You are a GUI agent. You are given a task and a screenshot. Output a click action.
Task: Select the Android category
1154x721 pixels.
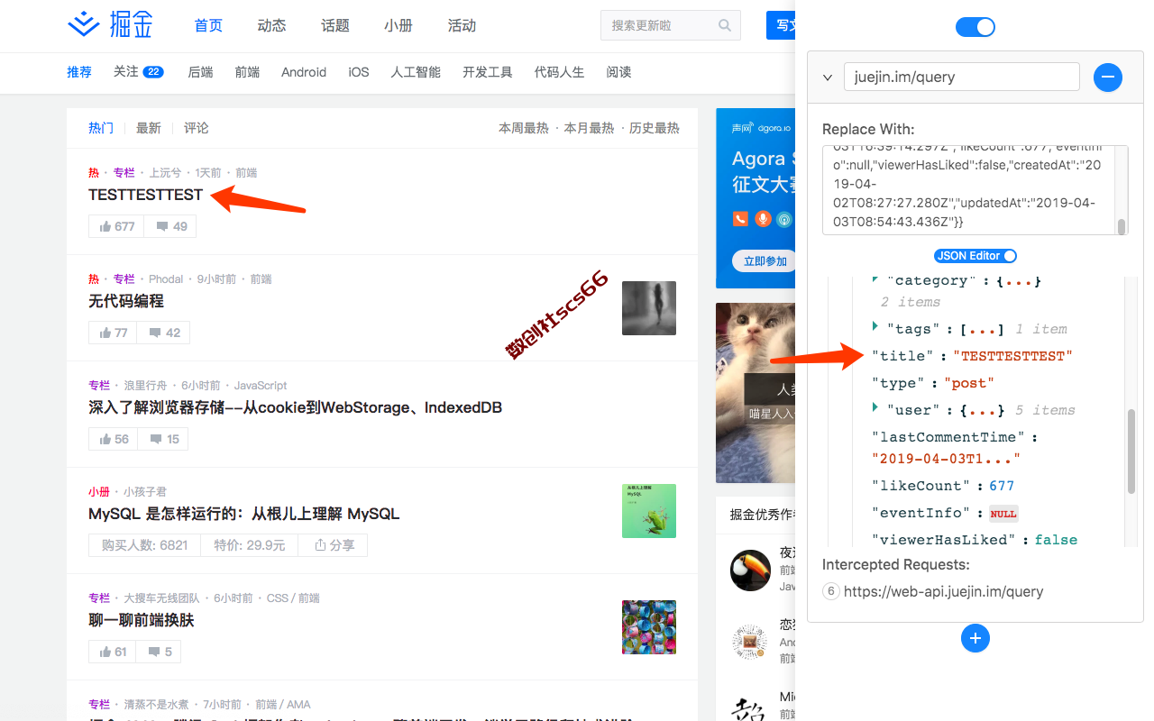pos(304,72)
